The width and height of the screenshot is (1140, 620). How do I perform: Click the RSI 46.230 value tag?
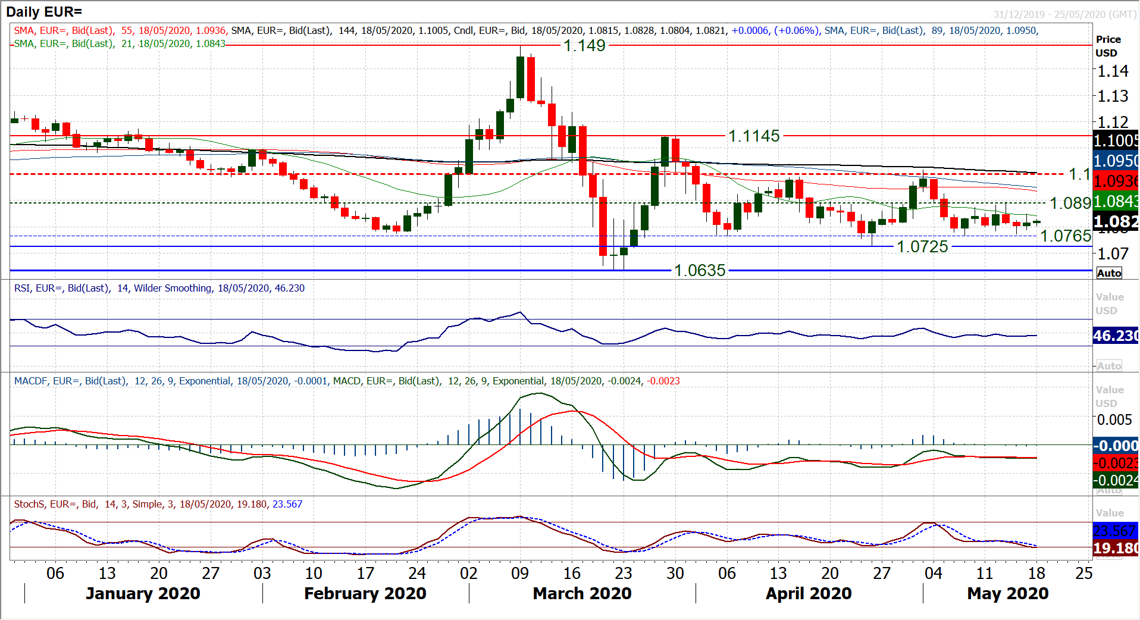(1116, 336)
